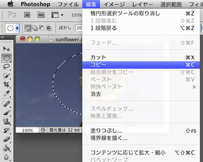Choose コンテンツに応じて拡大・縮小 command
The image size is (203, 162).
tap(141, 153)
